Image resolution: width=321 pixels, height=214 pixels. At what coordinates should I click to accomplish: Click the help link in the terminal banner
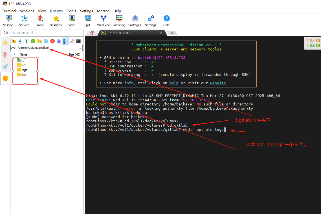pos(174,83)
